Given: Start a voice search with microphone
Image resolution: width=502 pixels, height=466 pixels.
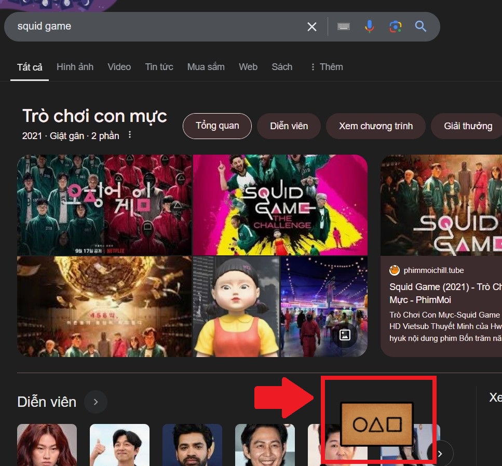Looking at the screenshot, I should (370, 26).
